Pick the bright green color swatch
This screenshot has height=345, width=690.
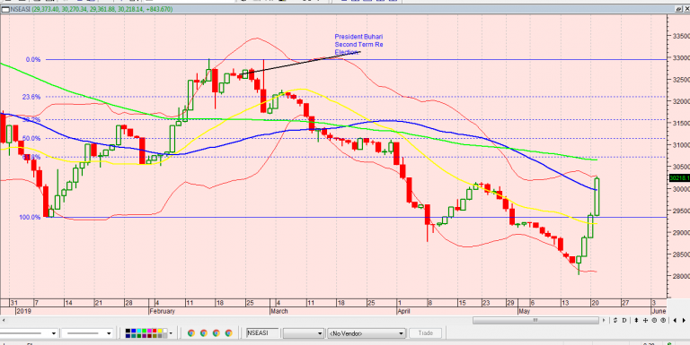click(145, 331)
